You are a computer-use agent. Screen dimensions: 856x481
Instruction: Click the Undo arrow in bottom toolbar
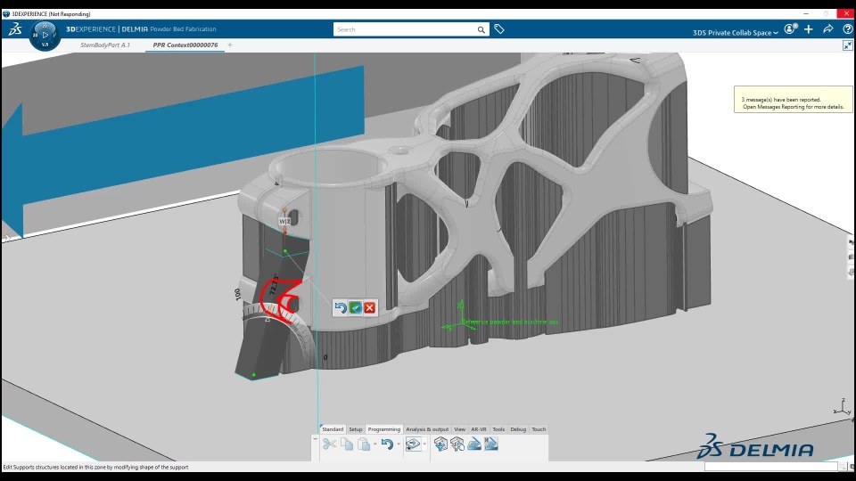pyautogui.click(x=387, y=444)
